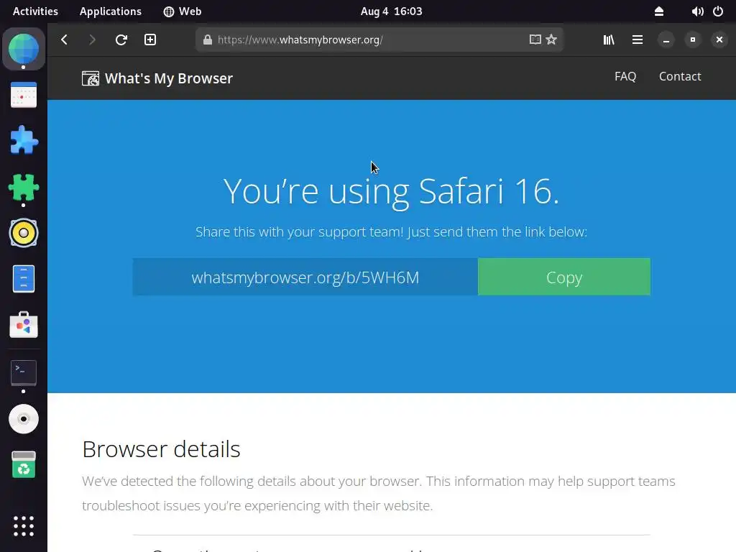736x552 pixels.
Task: Open the browser hamburger menu
Action: [638, 40]
